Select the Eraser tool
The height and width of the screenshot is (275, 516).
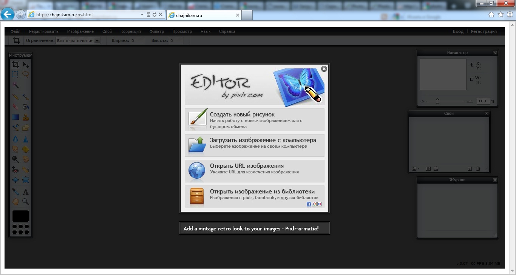pyautogui.click(x=15, y=107)
